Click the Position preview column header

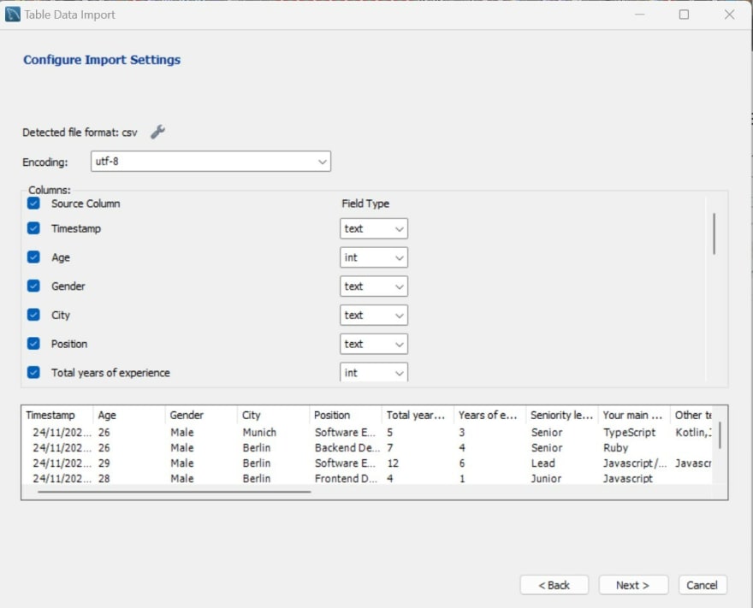pos(346,415)
